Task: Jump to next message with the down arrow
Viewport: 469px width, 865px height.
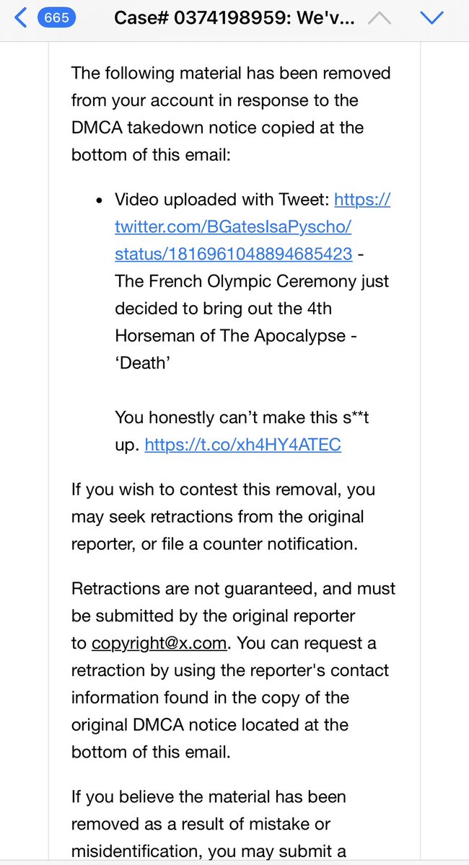Action: [431, 17]
